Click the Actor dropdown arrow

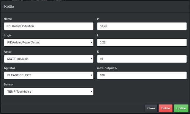(91, 59)
